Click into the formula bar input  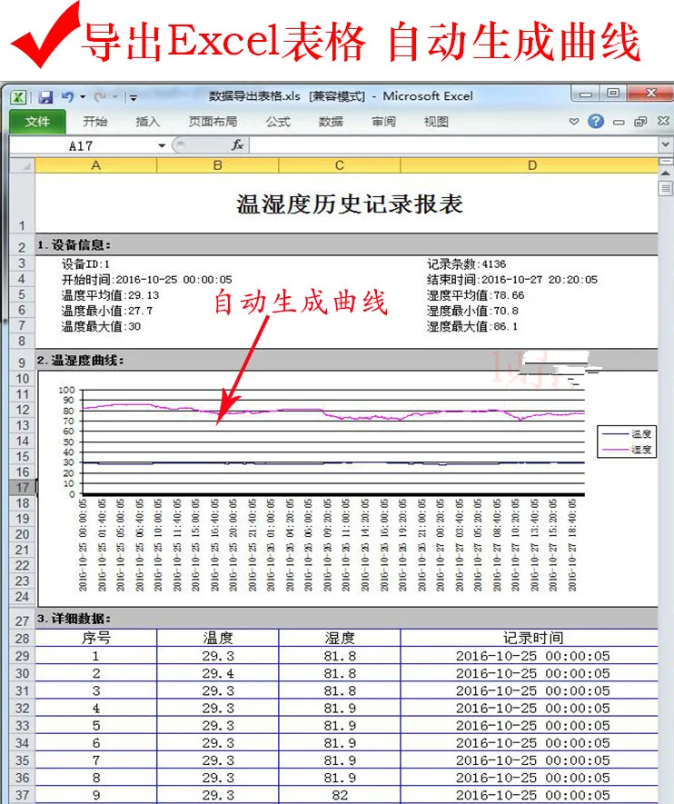tap(453, 145)
